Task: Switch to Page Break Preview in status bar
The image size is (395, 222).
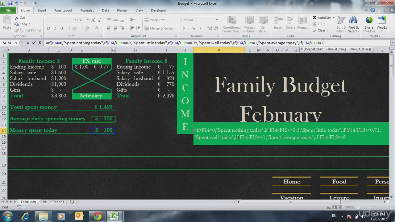Action: (x=340, y=208)
